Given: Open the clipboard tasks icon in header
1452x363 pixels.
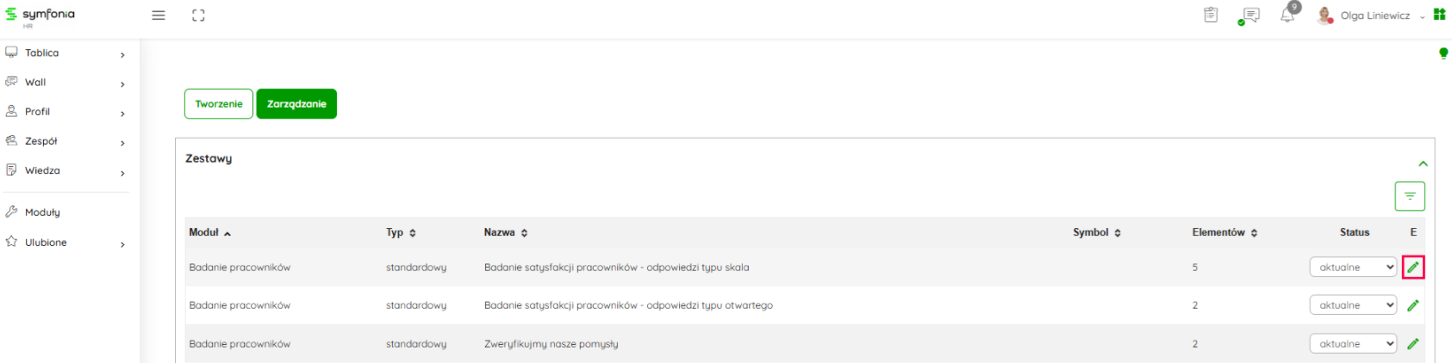Looking at the screenshot, I should pos(1211,15).
